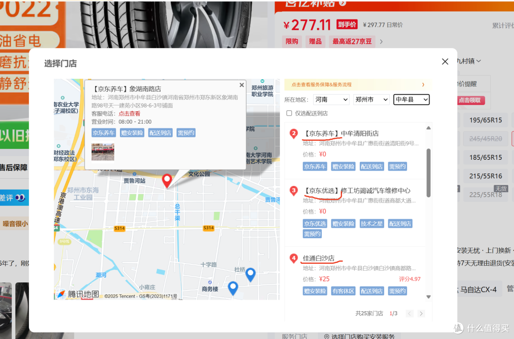Click the 配送到店 tag on 中牟清阳街店
Viewport: 514px width, 339px height.
[371, 166]
